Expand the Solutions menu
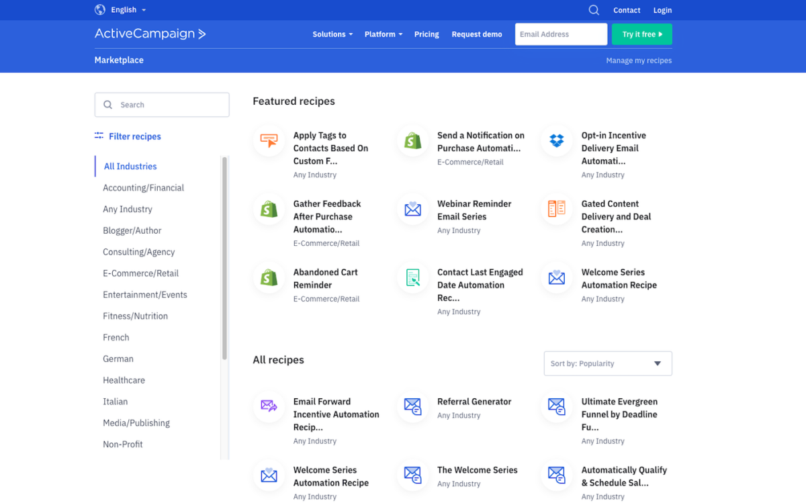The image size is (806, 503). coord(332,34)
